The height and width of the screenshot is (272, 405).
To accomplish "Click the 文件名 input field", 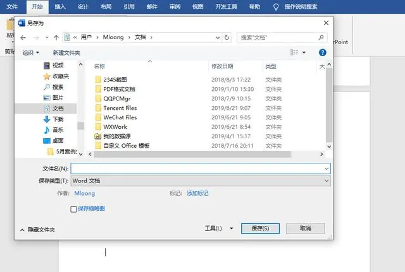I will (201, 169).
